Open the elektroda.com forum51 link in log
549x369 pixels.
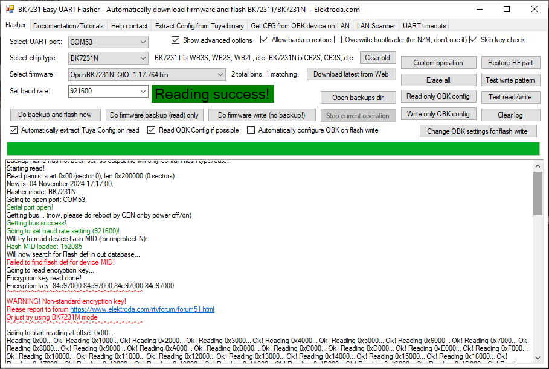[142, 309]
